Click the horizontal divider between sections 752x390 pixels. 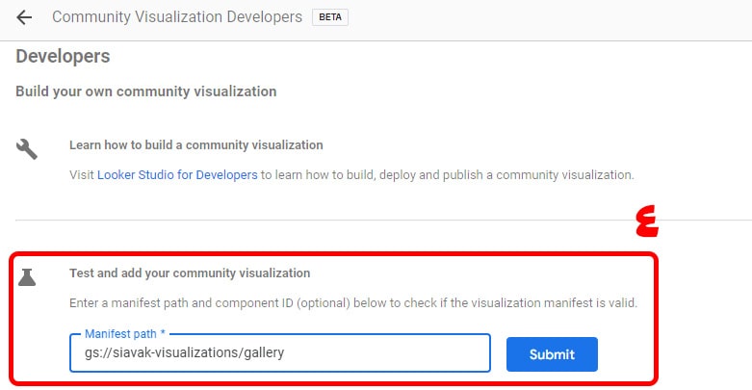(x=376, y=220)
